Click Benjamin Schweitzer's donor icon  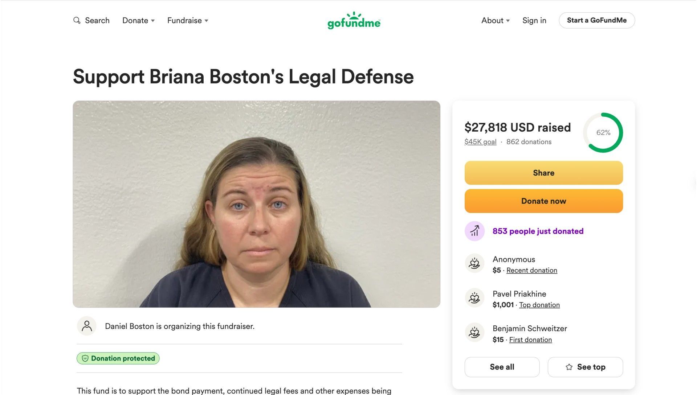tap(474, 333)
